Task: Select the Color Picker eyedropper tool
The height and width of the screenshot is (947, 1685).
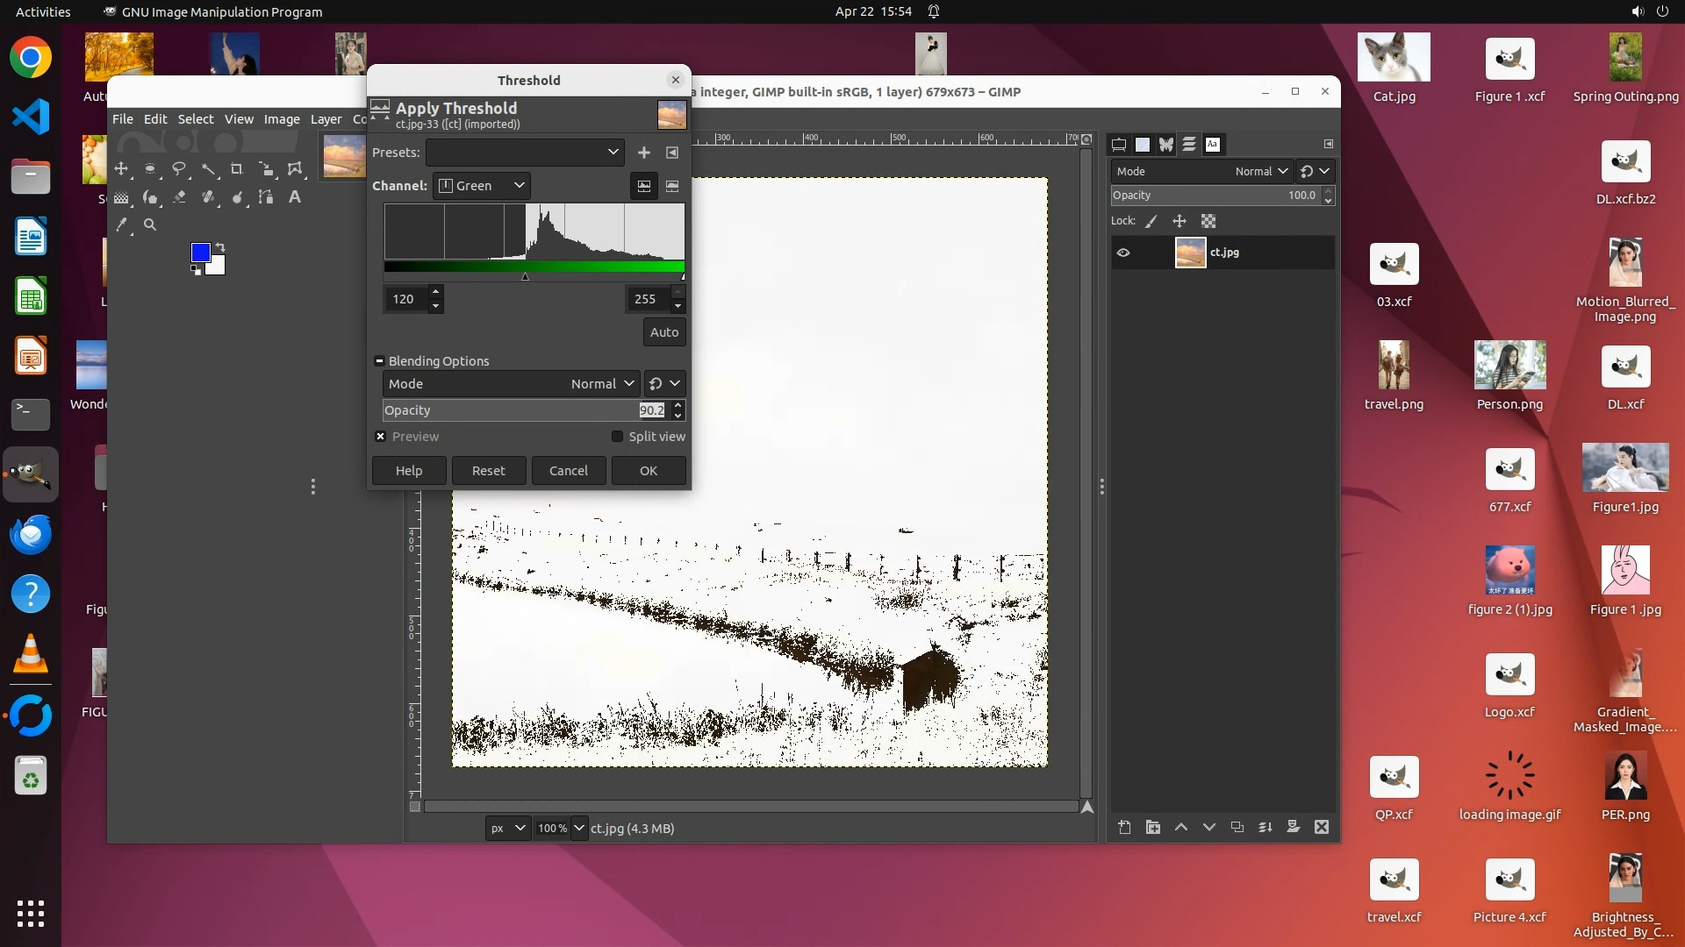Action: pos(122,225)
